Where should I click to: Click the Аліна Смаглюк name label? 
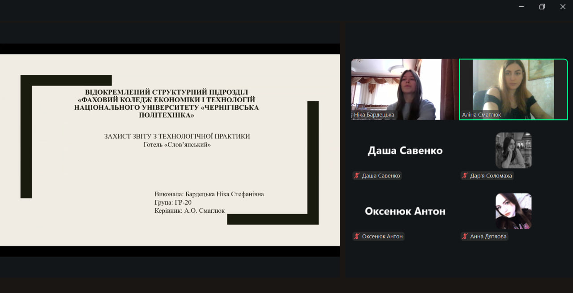pos(481,115)
